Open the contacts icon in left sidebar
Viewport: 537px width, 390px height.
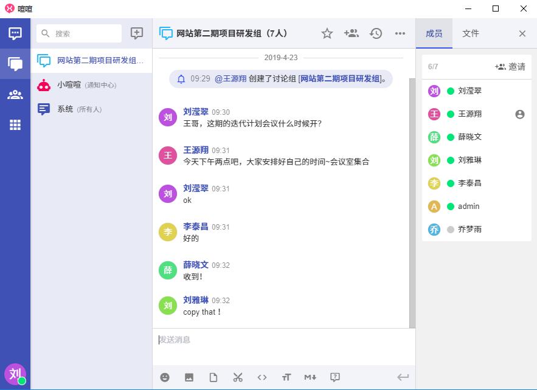tap(15, 94)
